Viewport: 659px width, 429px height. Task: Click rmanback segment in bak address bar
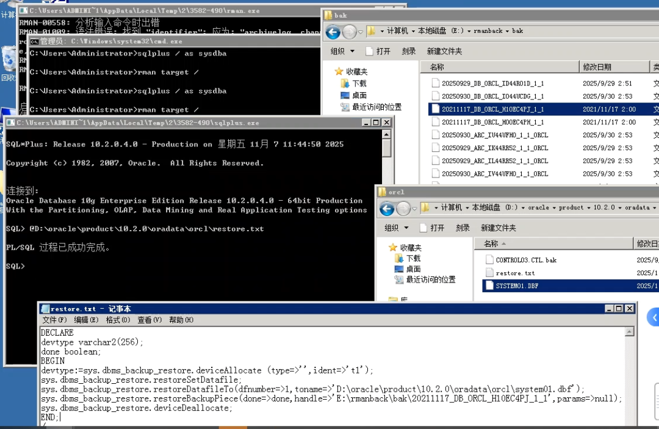tap(488, 31)
